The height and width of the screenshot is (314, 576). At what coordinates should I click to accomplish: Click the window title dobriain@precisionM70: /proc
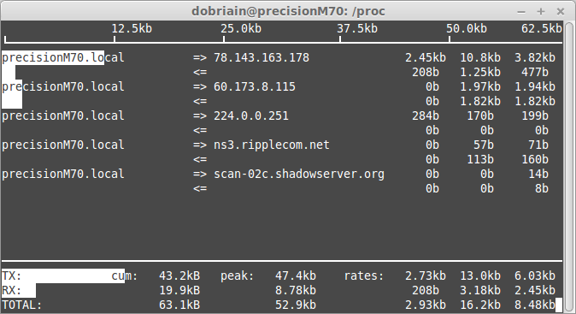(x=288, y=11)
